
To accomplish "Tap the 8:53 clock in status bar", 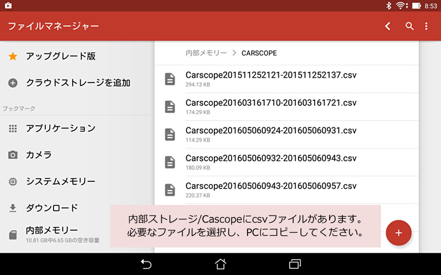I will point(431,6).
